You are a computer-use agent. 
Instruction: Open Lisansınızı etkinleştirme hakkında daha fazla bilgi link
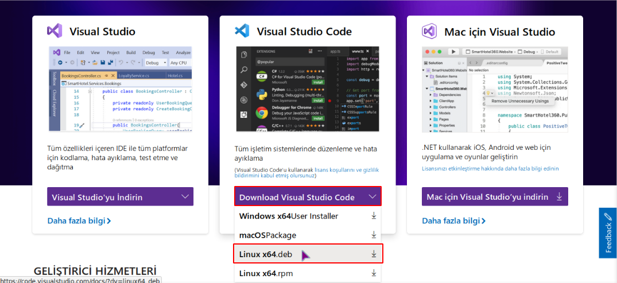point(490,168)
